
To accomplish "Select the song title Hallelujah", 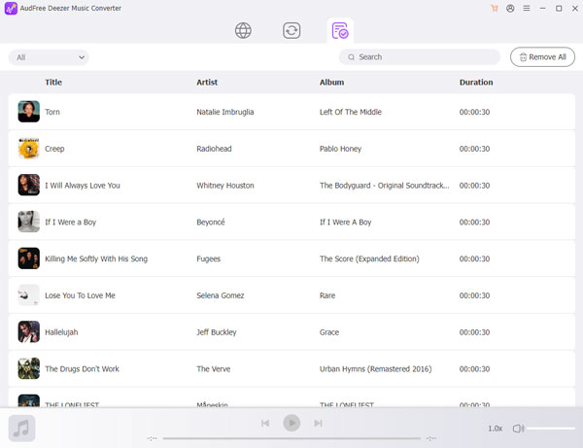I will pos(61,332).
